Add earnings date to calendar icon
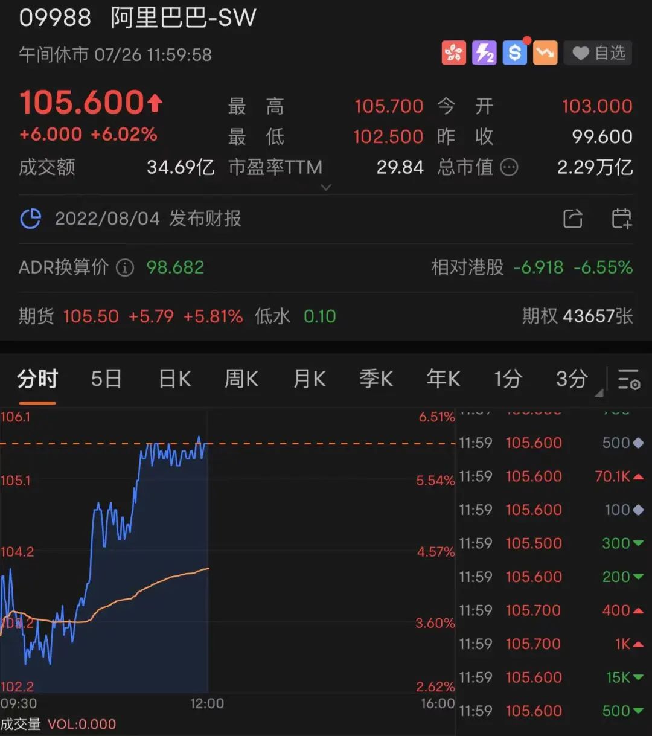652x736 pixels. click(x=621, y=219)
